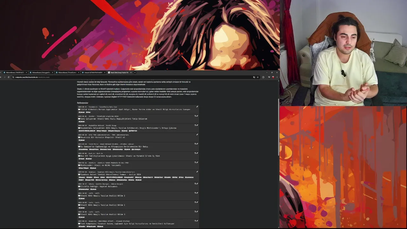Image resolution: width=407 pixels, height=229 pixels.
Task: Open Spamhaus Botnet Tehdidi Güncellemesi link
Action: coord(111,175)
